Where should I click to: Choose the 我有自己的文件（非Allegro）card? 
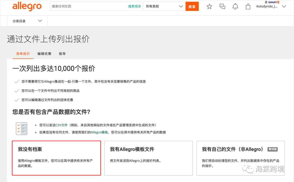[241, 158]
